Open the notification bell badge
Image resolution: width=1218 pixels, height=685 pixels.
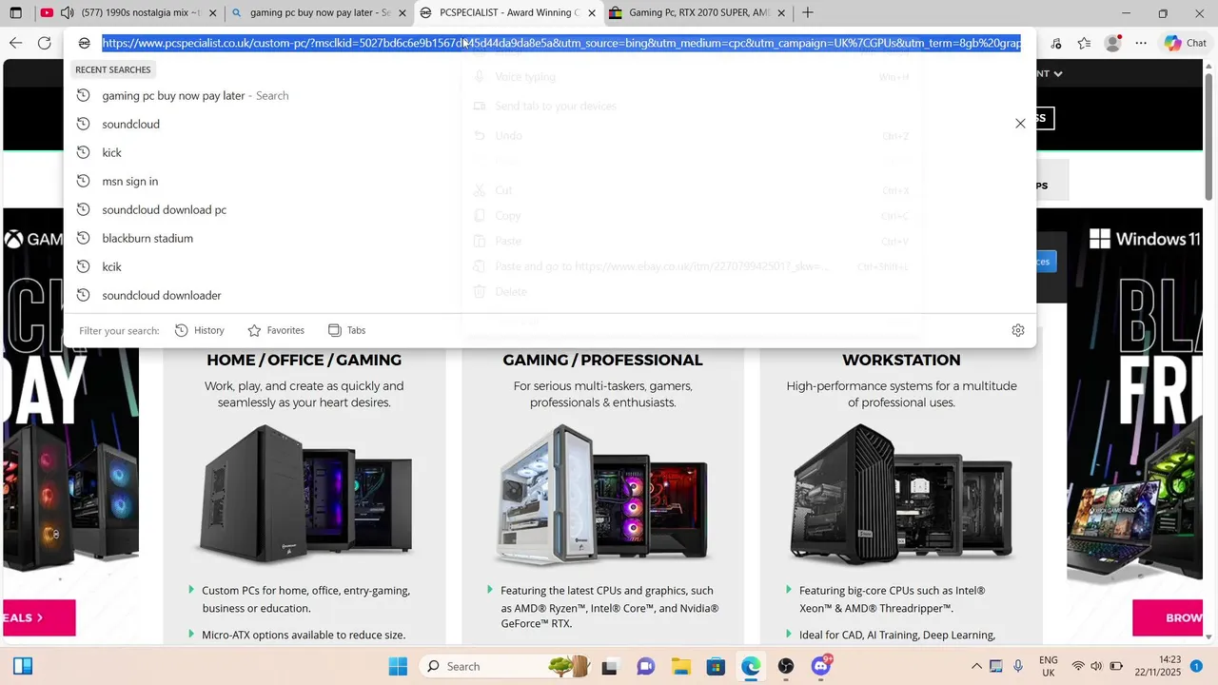[x=1197, y=666]
